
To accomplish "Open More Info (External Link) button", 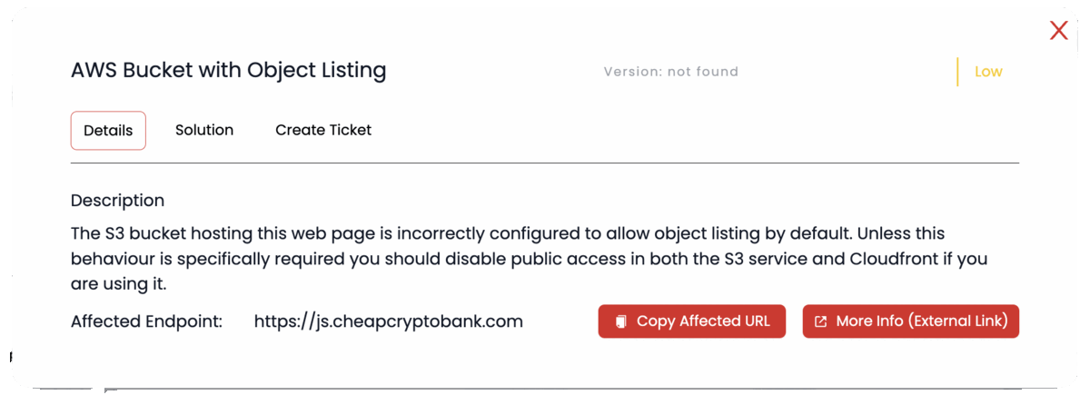I will [x=911, y=321].
